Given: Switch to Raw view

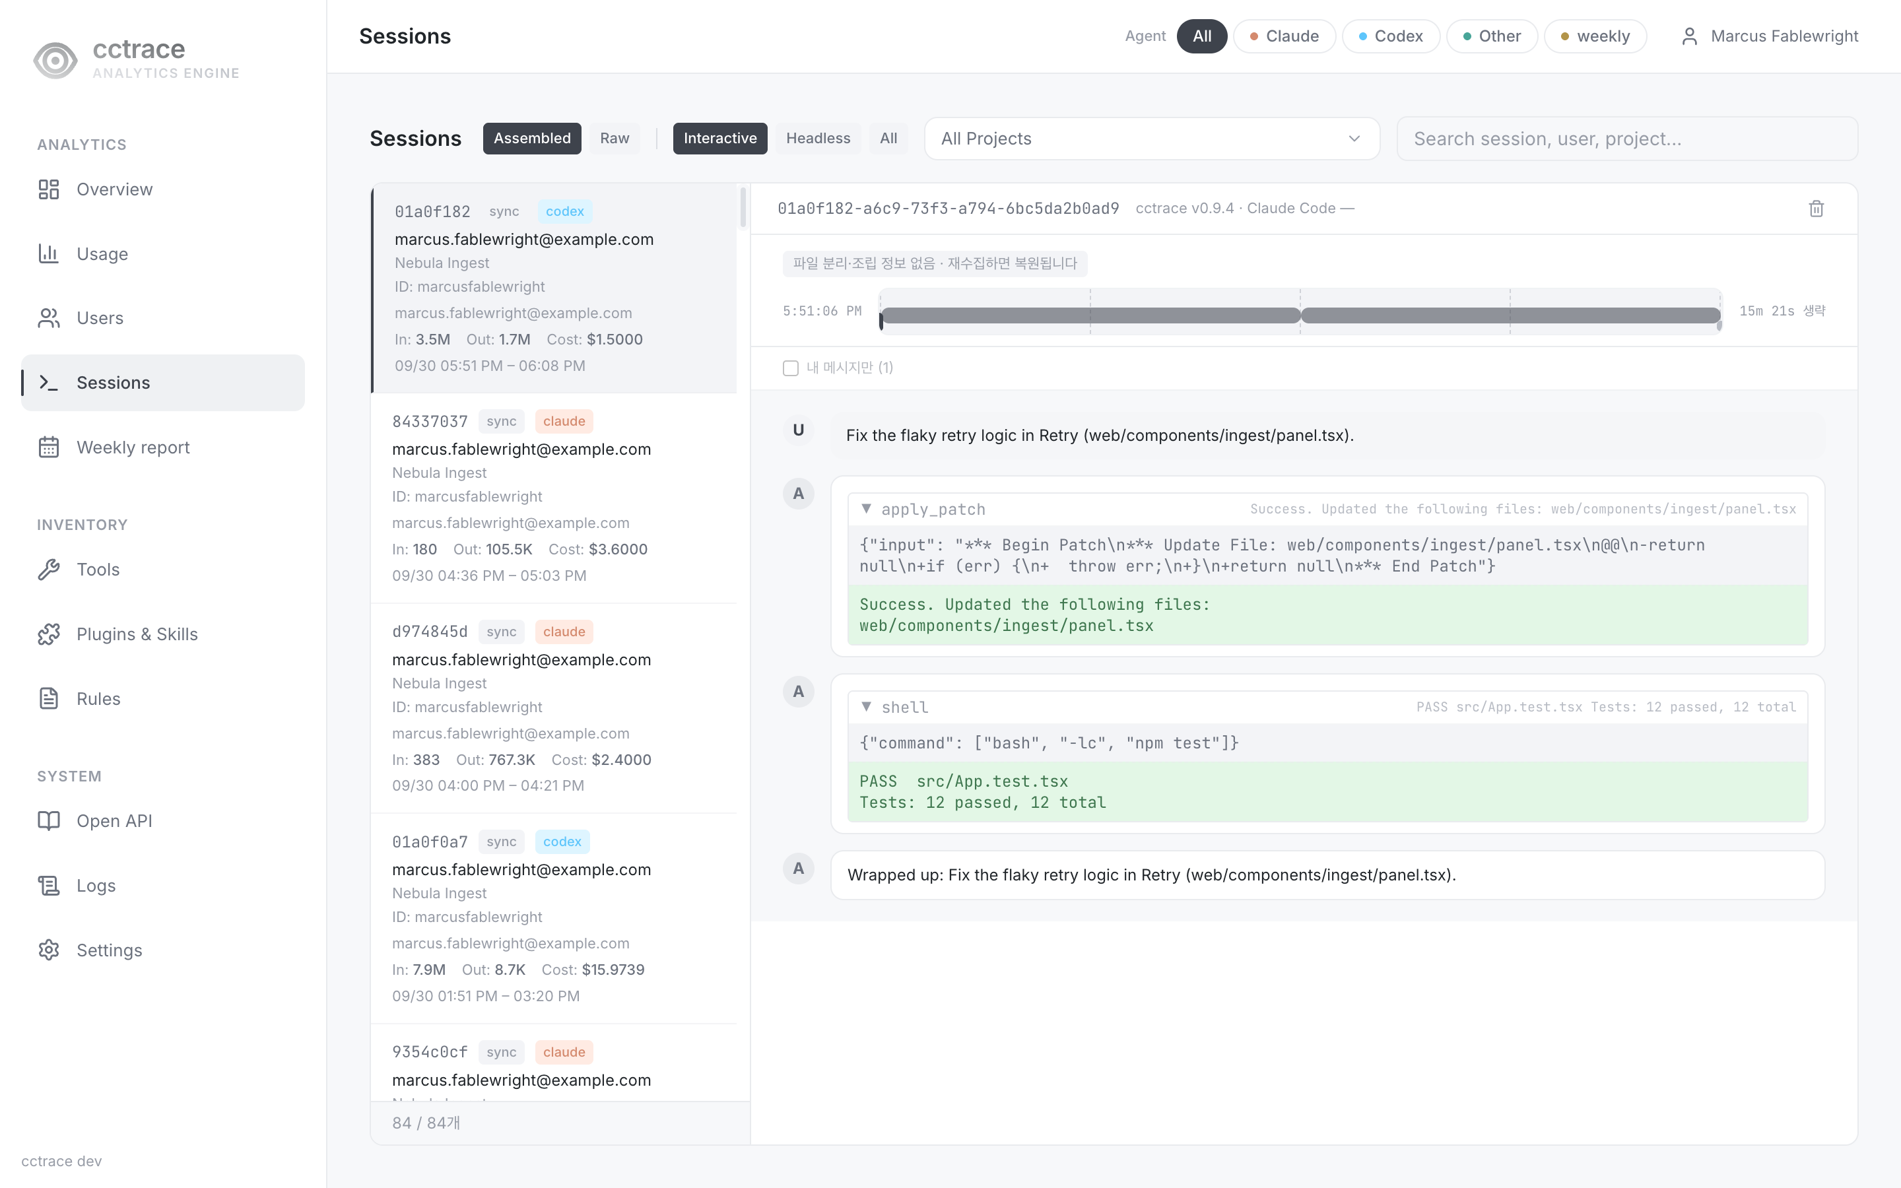Looking at the screenshot, I should 615,139.
